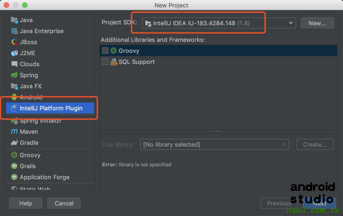Click the Groovy label in frameworks list
343x216 pixels.
[129, 51]
